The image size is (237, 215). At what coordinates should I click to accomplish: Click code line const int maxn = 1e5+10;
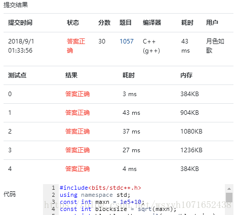(102, 202)
